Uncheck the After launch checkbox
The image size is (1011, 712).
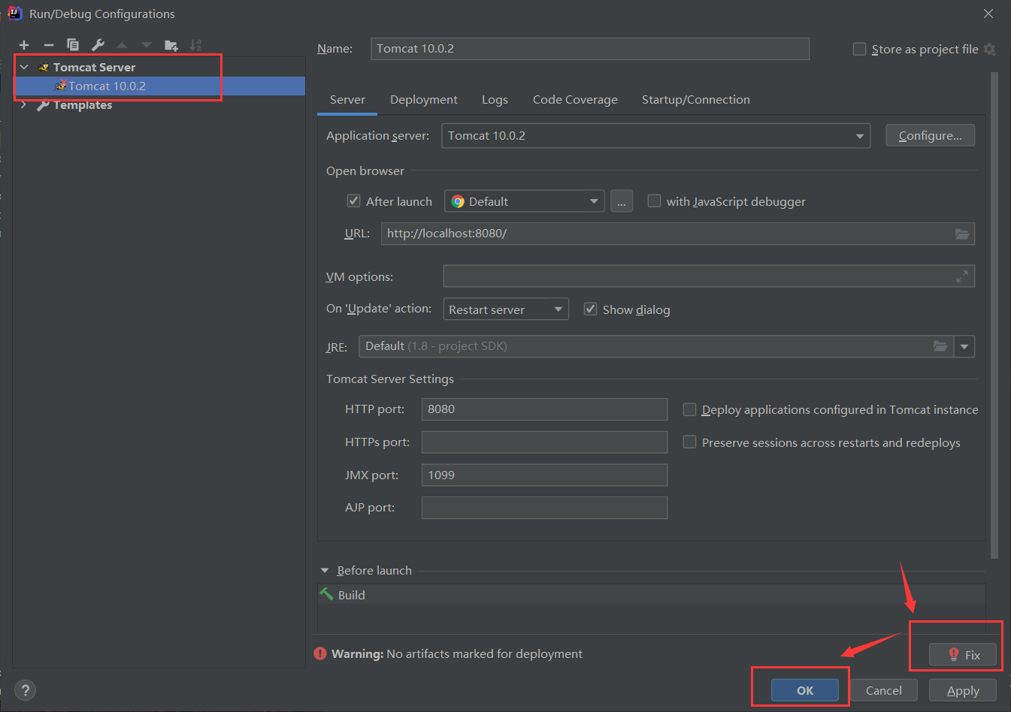(353, 201)
